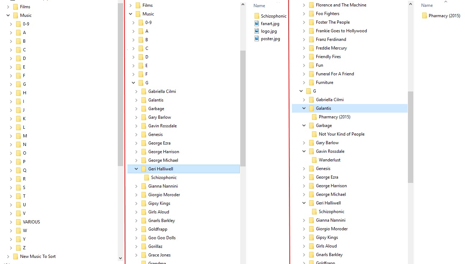Click the Grace Jones folder icon

click(144, 255)
